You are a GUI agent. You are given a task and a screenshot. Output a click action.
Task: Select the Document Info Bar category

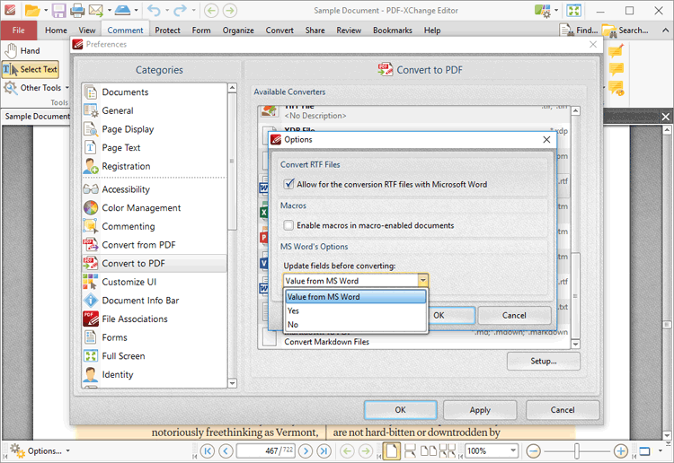pyautogui.click(x=154, y=301)
